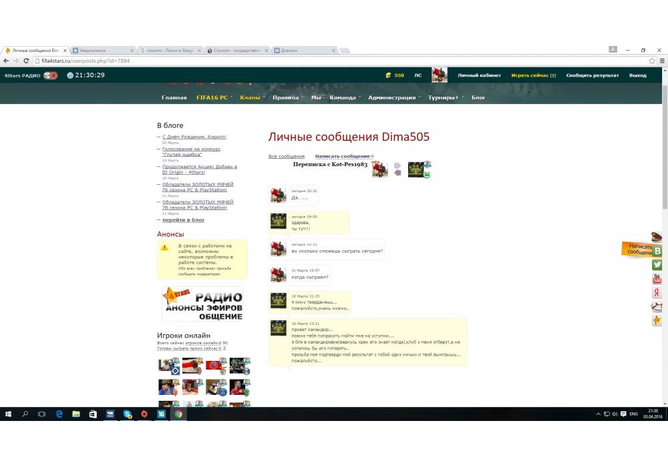Click the browser forward arrow
This screenshot has height=467, width=668.
16,61
